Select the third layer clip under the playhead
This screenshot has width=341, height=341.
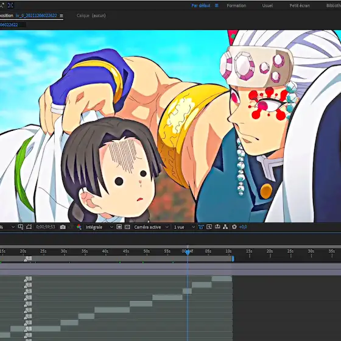(188, 291)
